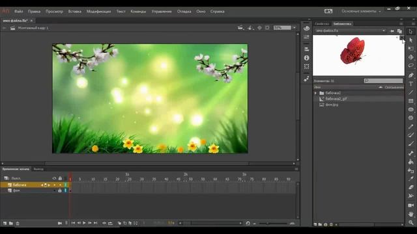Center the stage view

[x=259, y=27]
